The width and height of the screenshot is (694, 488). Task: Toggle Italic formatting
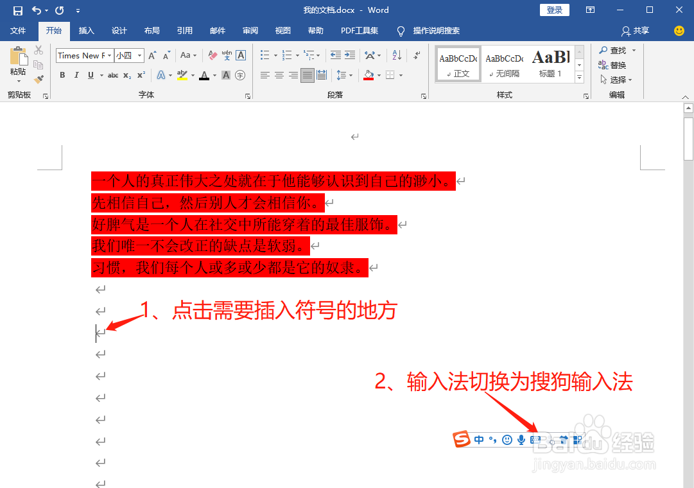[x=76, y=74]
